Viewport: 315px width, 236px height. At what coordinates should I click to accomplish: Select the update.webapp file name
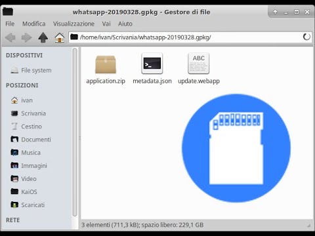click(199, 81)
